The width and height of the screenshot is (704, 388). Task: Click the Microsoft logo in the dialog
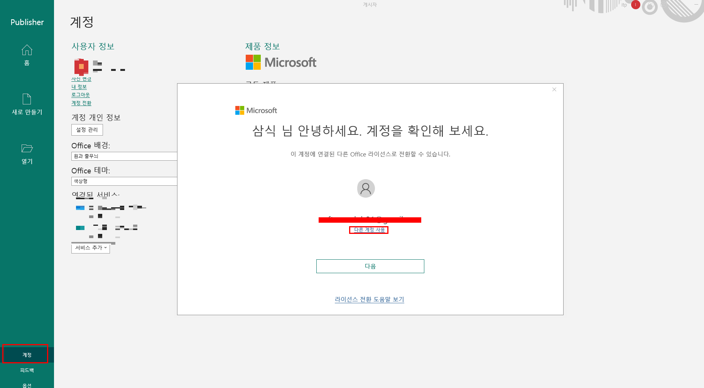click(x=256, y=111)
